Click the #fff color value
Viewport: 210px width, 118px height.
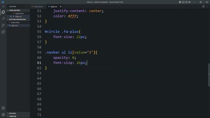72,16
